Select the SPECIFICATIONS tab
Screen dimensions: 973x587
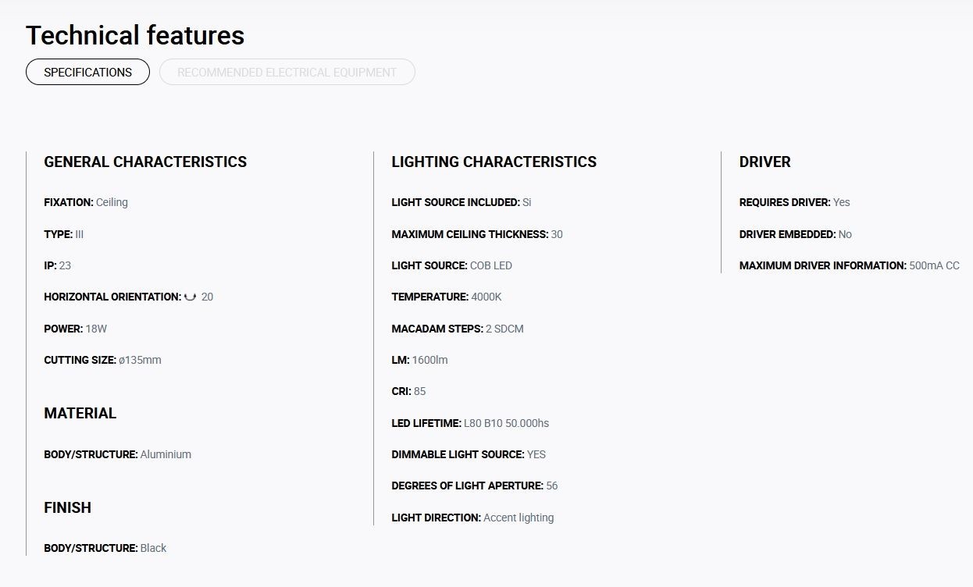pos(87,72)
